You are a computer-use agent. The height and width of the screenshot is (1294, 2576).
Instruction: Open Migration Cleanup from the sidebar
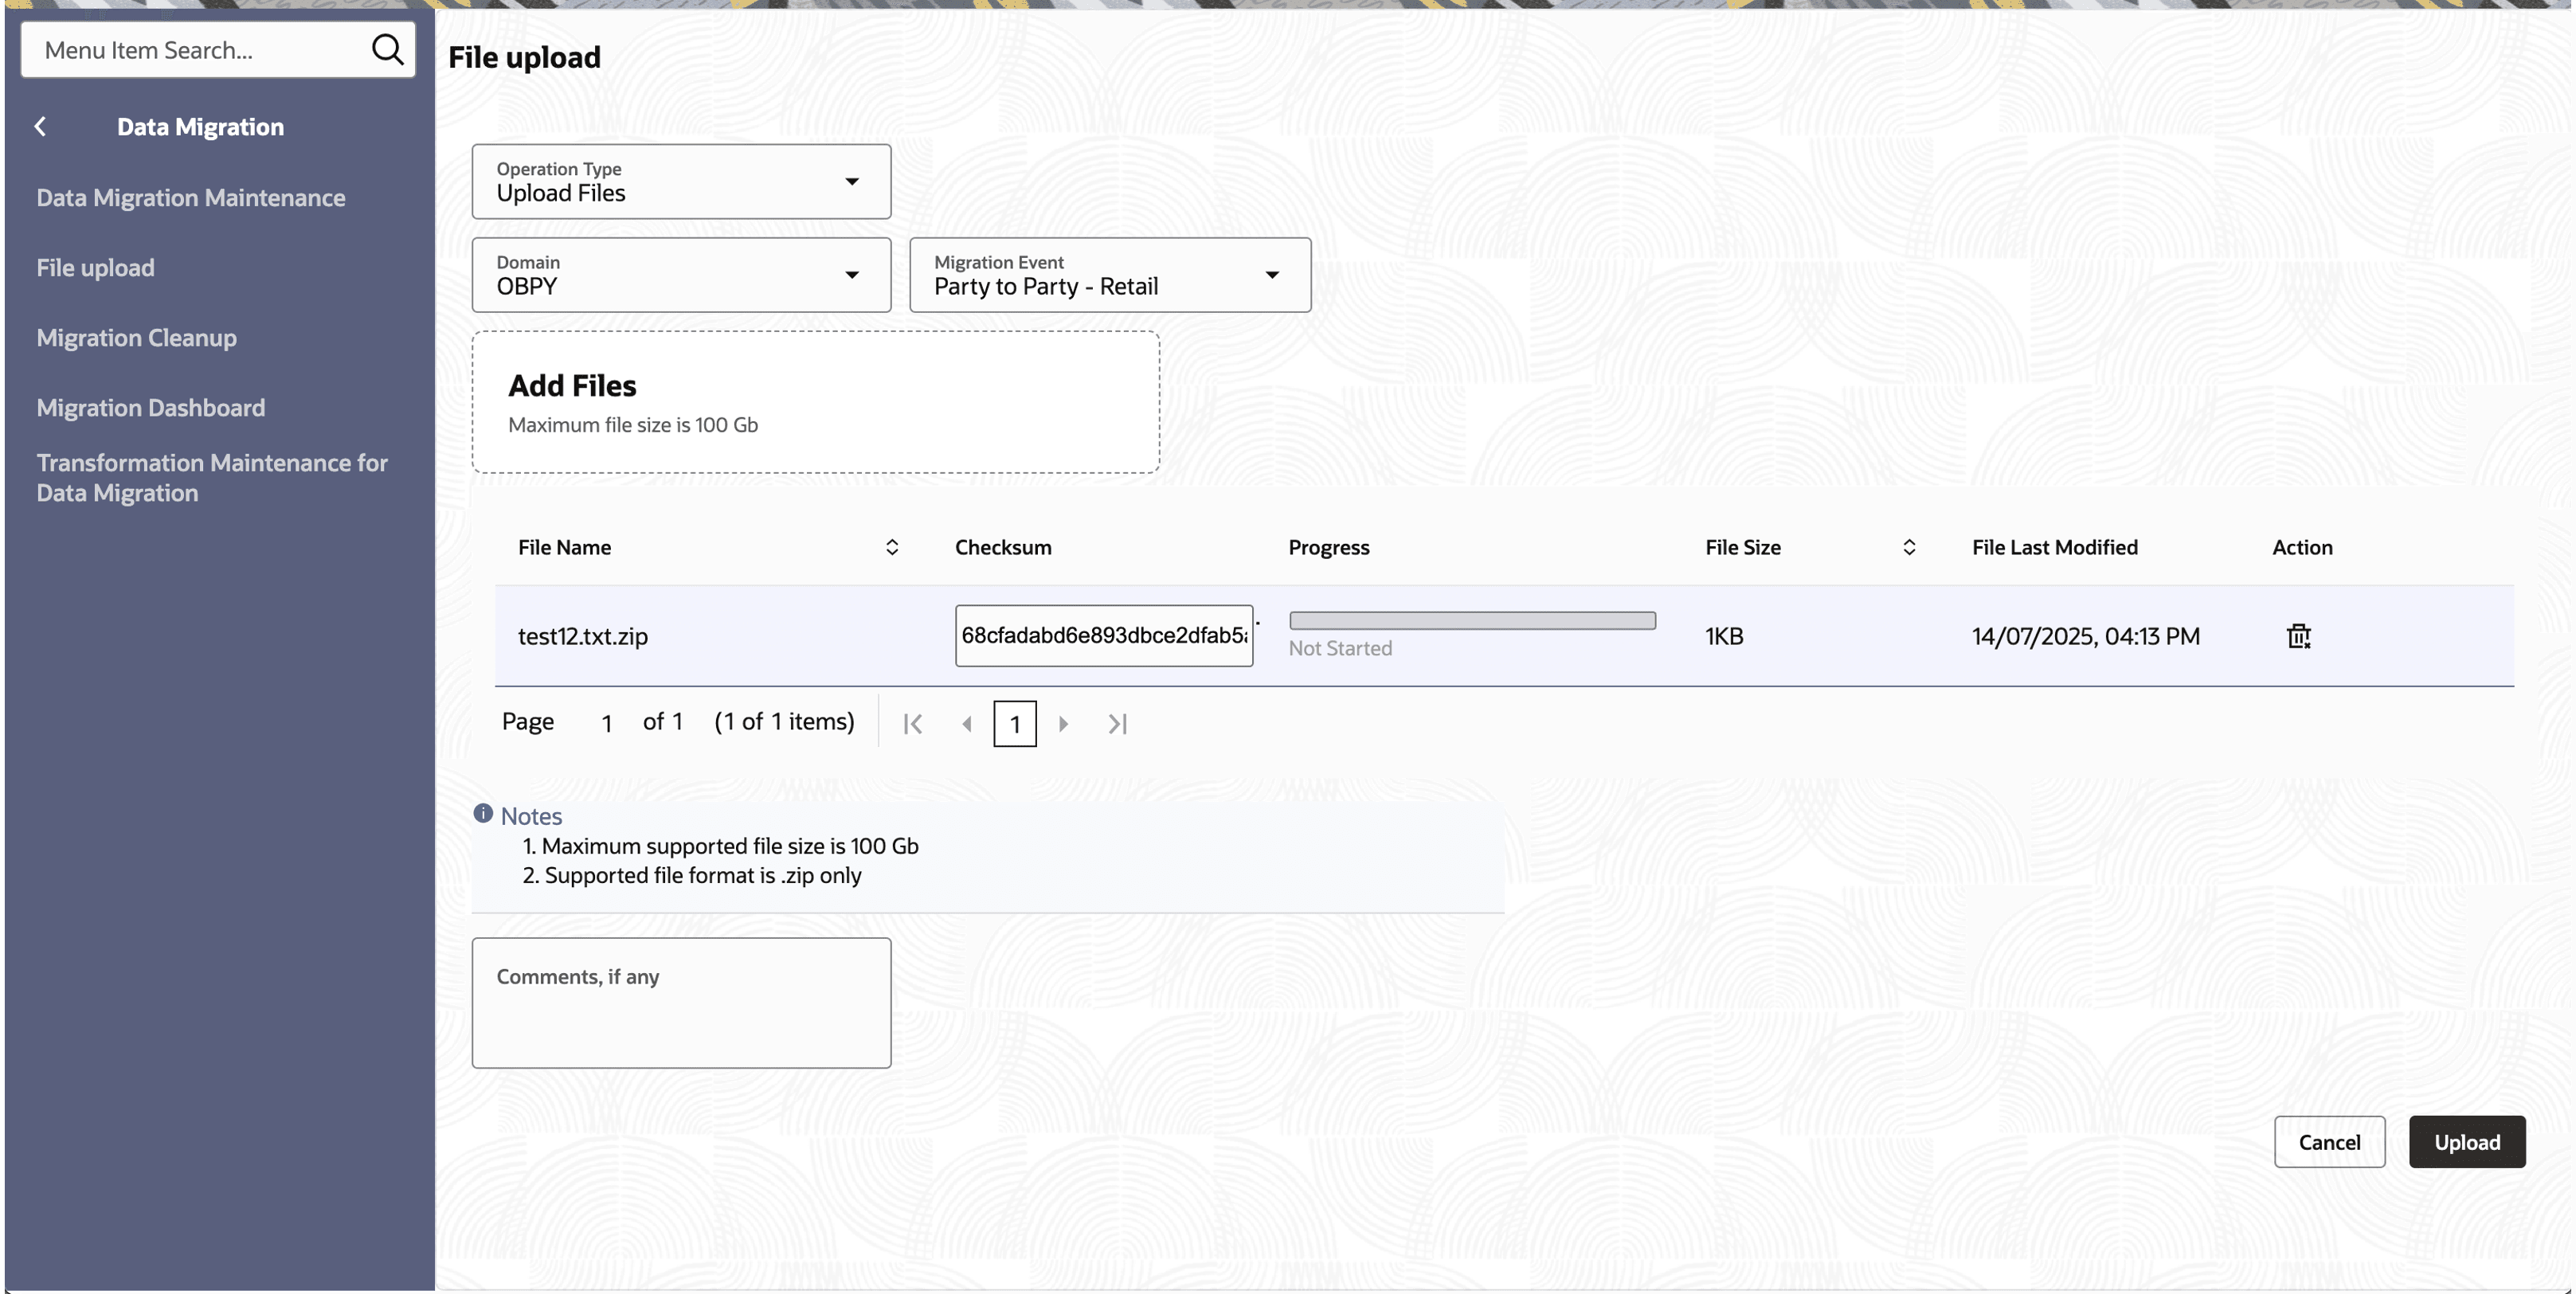(x=137, y=338)
